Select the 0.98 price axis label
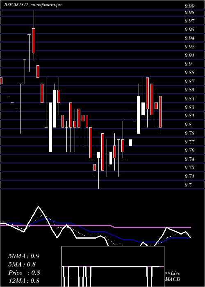205x287 pixels. [189, 12]
